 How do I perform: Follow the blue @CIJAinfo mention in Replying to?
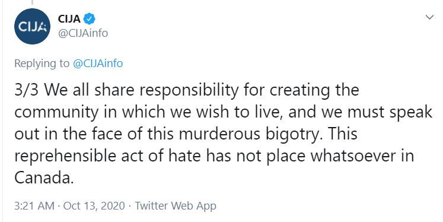point(98,64)
